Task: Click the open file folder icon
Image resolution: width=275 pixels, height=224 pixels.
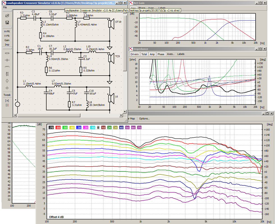Action: click(7, 16)
